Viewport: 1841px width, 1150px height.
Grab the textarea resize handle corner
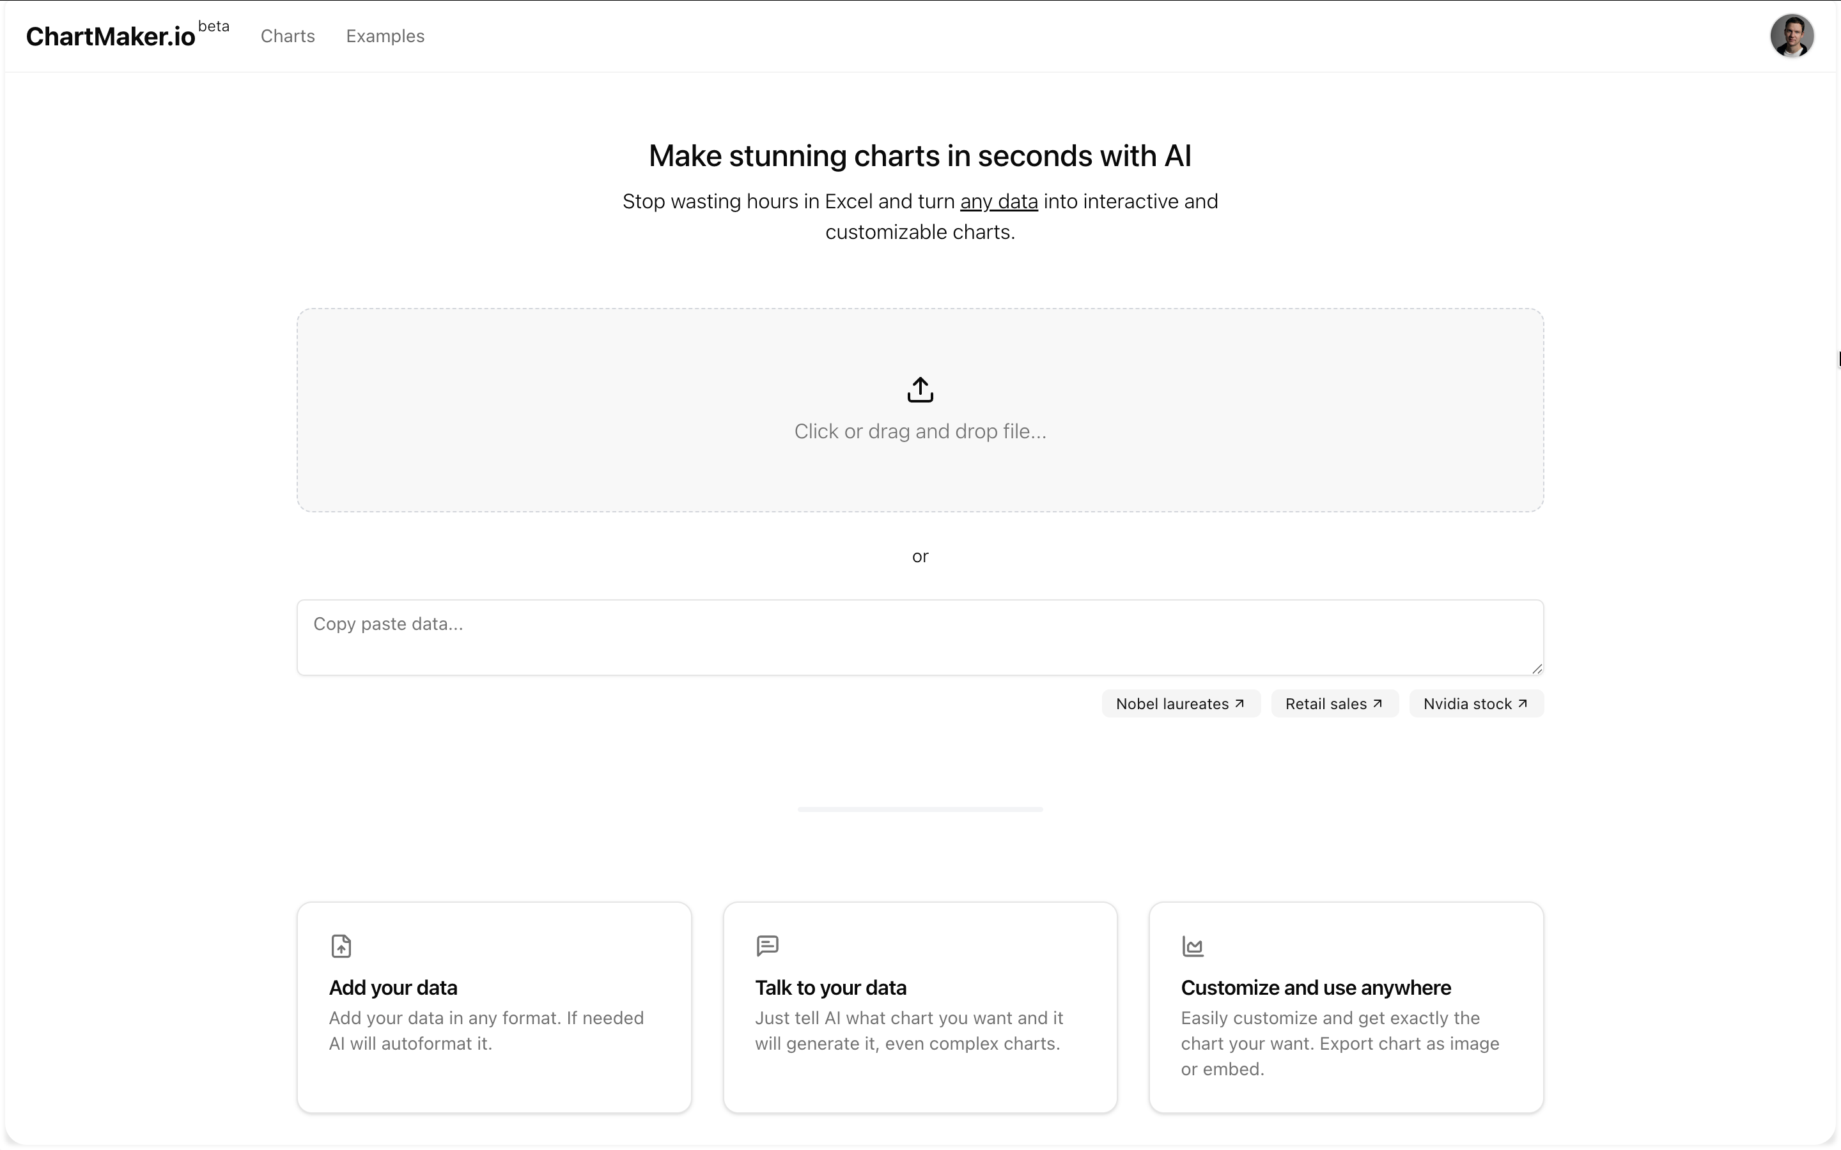point(1537,668)
